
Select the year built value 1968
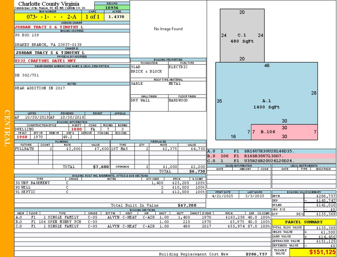[22, 137]
